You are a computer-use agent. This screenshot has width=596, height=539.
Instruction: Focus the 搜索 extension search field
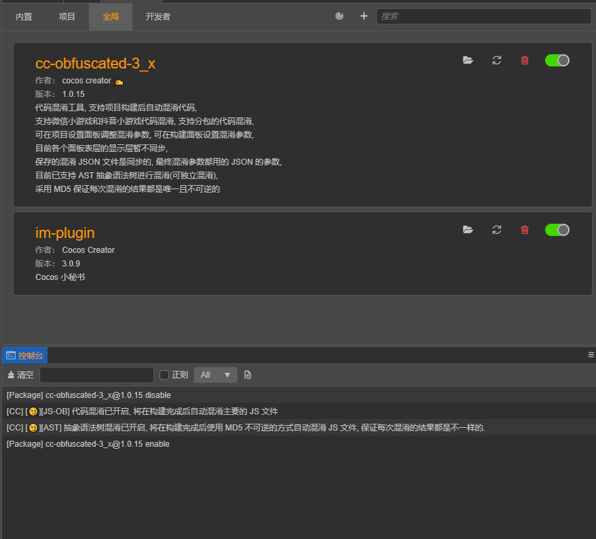pyautogui.click(x=483, y=16)
